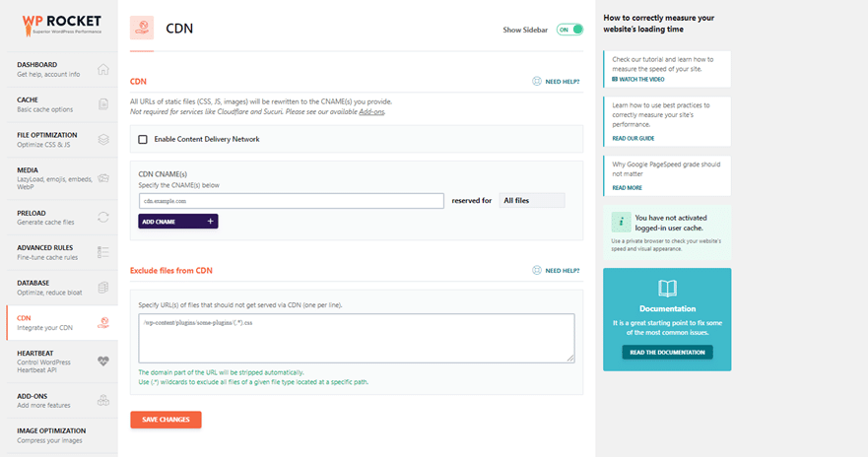This screenshot has width=868, height=459.
Task: Enable Content Delivery Network checkbox
Action: coord(143,140)
